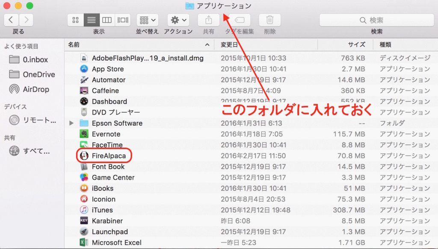
Task: Click the 308.7 MB size cell
Action: (349, 210)
